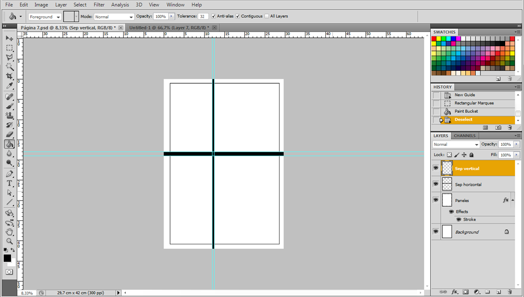The width and height of the screenshot is (524, 297).
Task: Open the Foreground fill source dropdown
Action: pyautogui.click(x=44, y=17)
